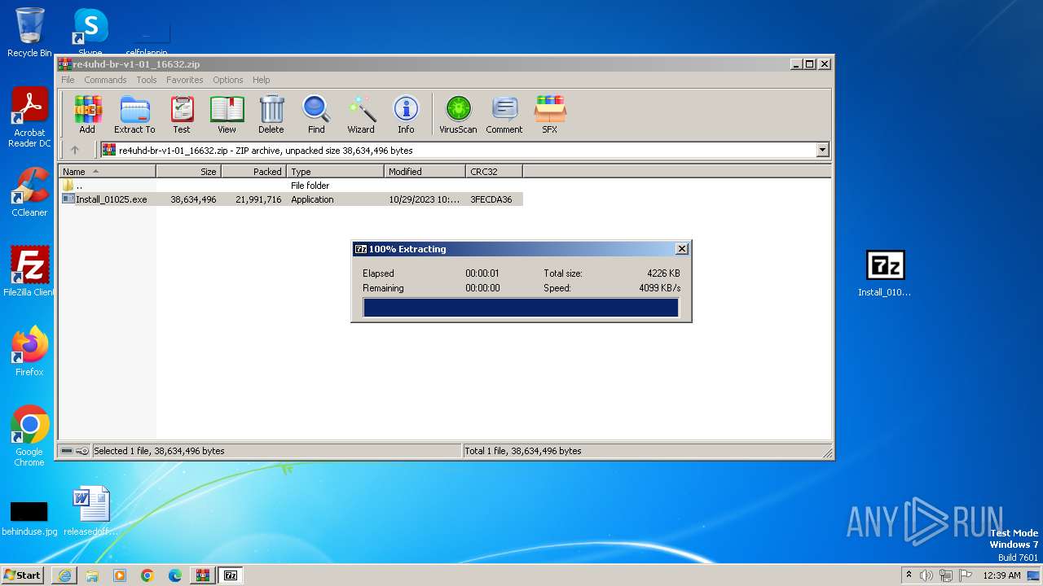1043x586 pixels.
Task: Open the View toolbar icon
Action: [x=227, y=114]
